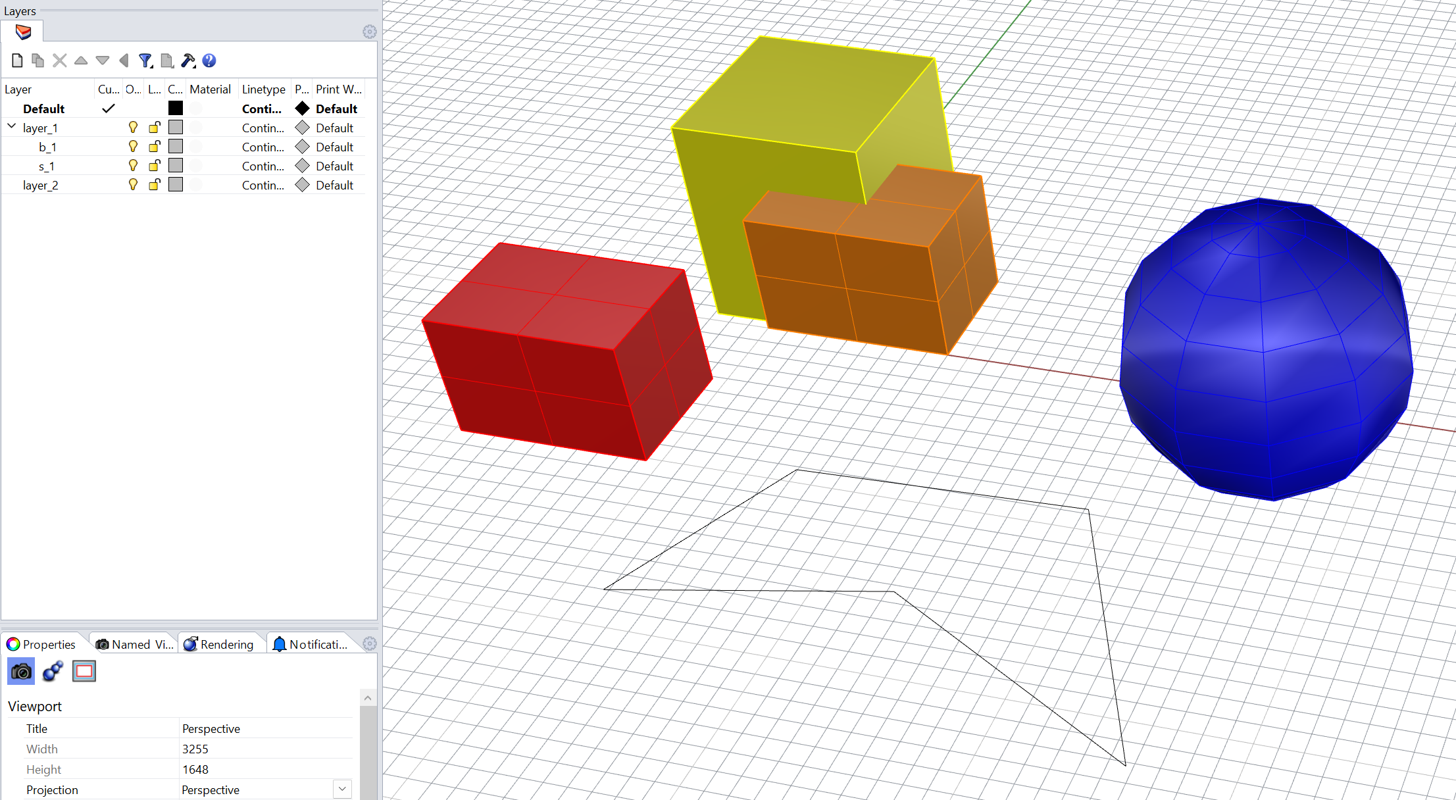Open Linetype for b_1

(x=263, y=147)
